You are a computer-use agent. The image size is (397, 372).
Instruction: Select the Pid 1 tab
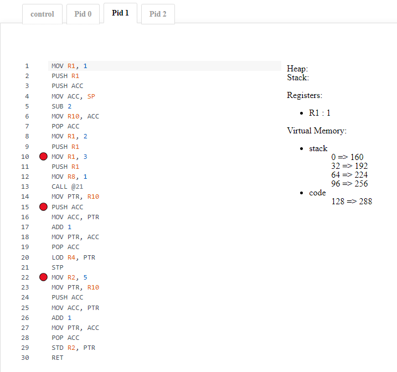coord(120,13)
